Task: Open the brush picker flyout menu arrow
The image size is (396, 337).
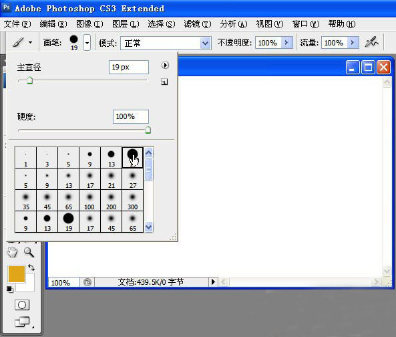Action: pos(165,66)
